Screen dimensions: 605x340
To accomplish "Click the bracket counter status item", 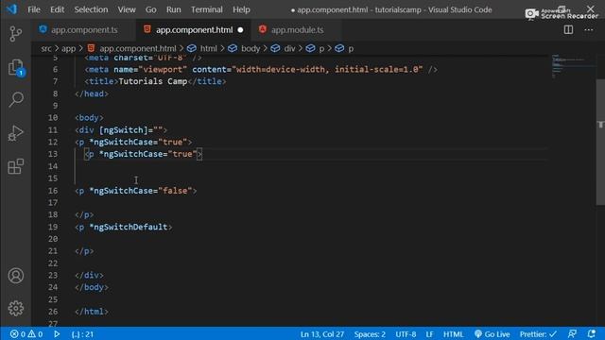I will 82,333.
